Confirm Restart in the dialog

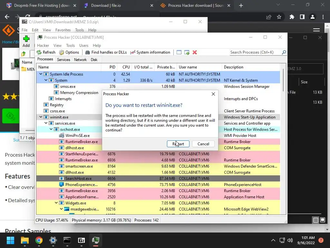[x=178, y=144]
